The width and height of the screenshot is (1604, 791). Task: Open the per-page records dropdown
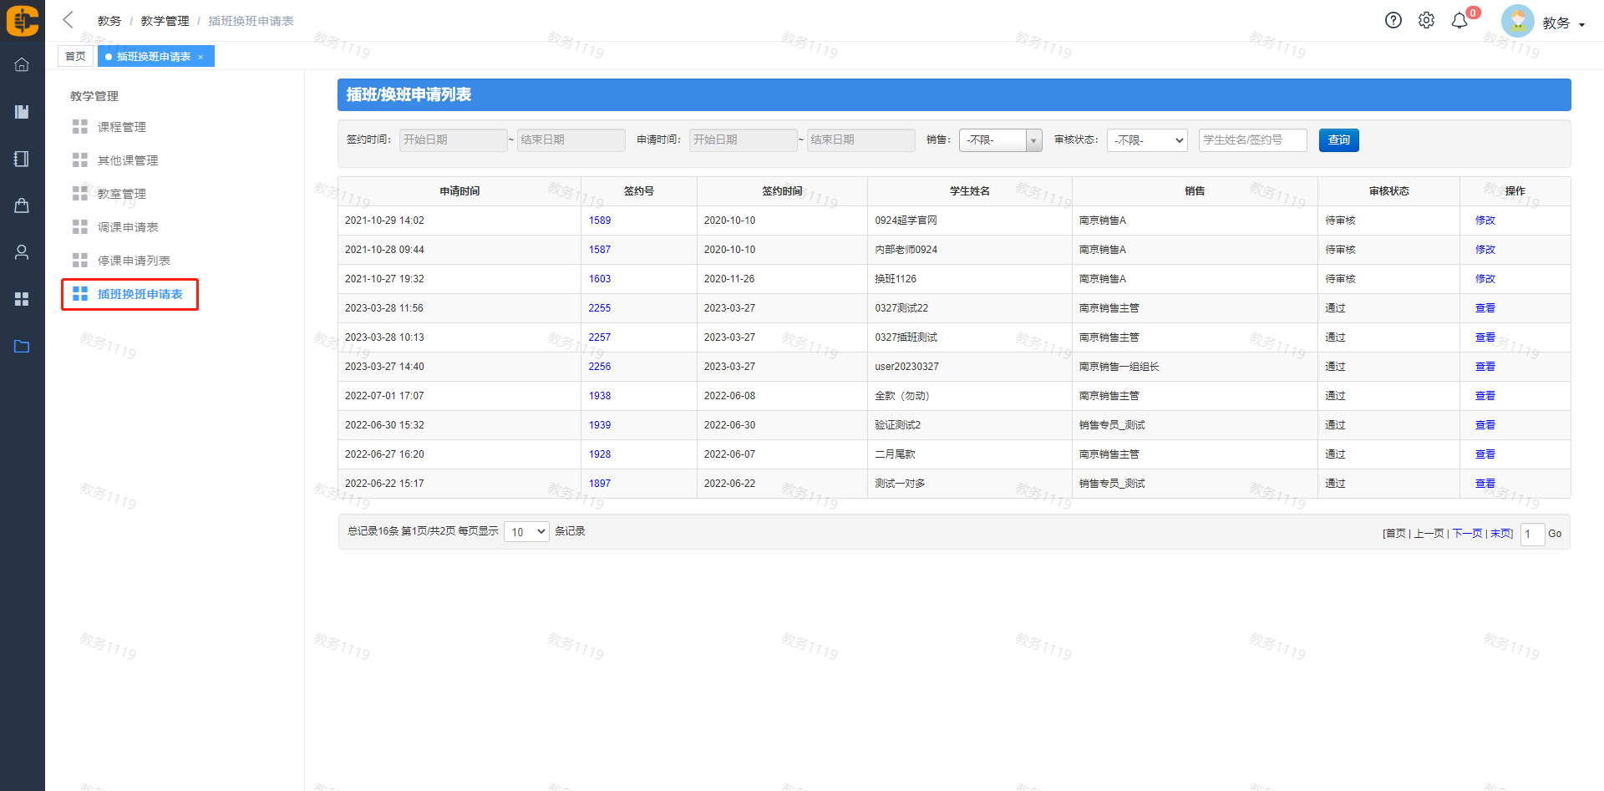(526, 532)
